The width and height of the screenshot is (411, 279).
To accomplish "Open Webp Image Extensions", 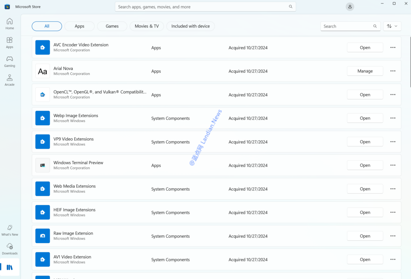I will [365, 118].
